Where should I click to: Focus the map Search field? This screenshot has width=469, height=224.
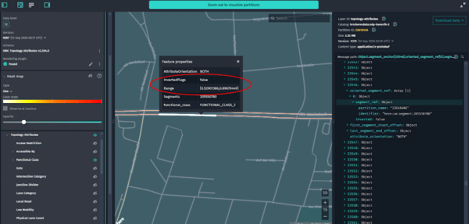pos(299,18)
